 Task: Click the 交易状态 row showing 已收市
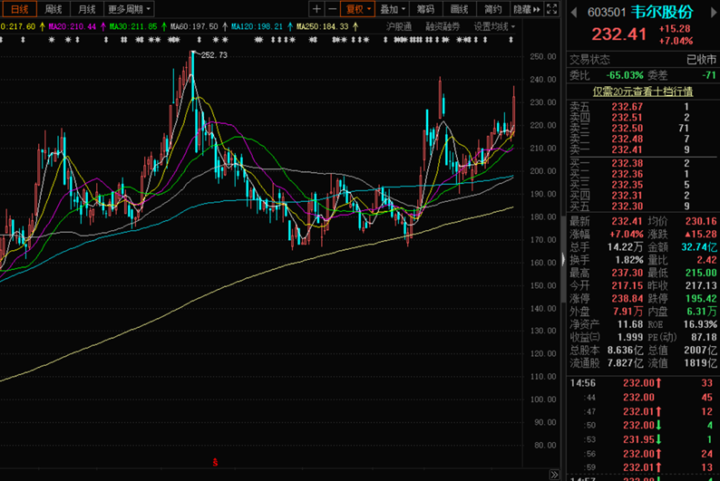[643, 60]
